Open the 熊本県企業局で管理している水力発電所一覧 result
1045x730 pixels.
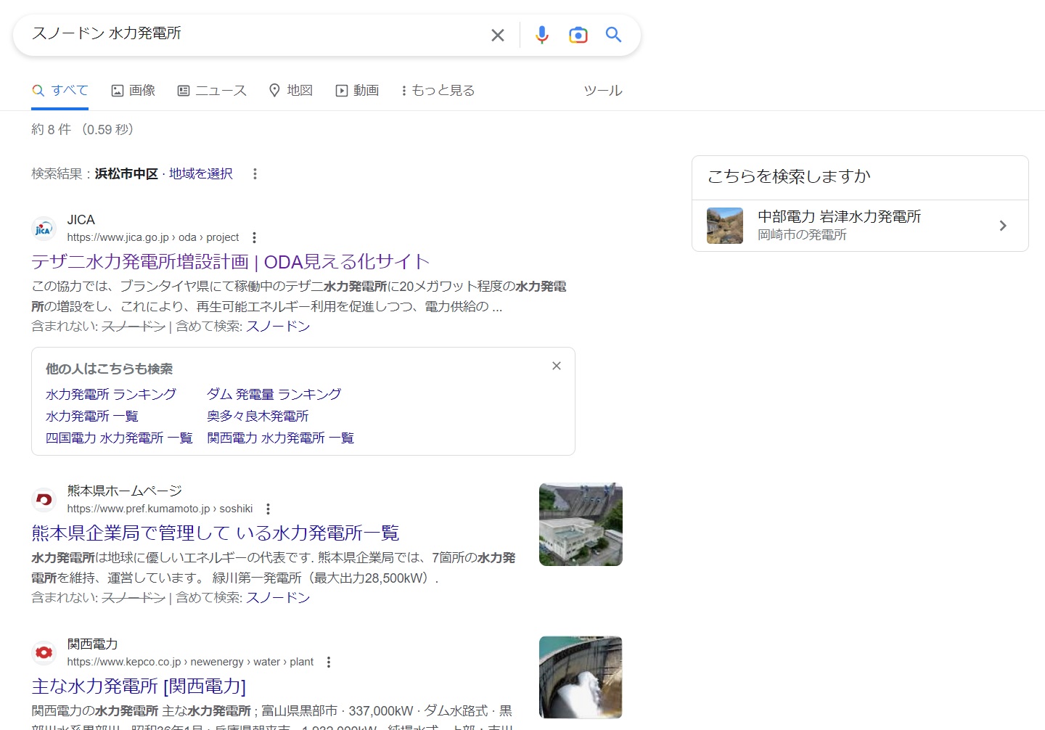216,533
